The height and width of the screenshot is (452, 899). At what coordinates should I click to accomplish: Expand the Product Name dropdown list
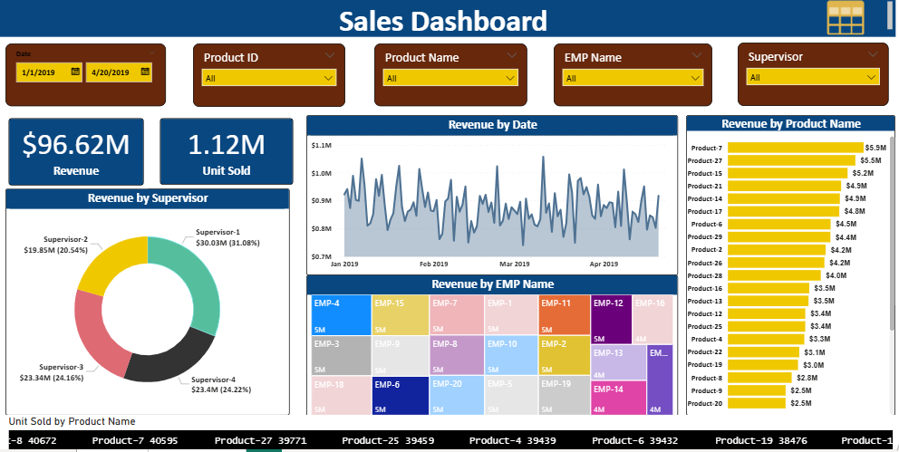point(509,79)
